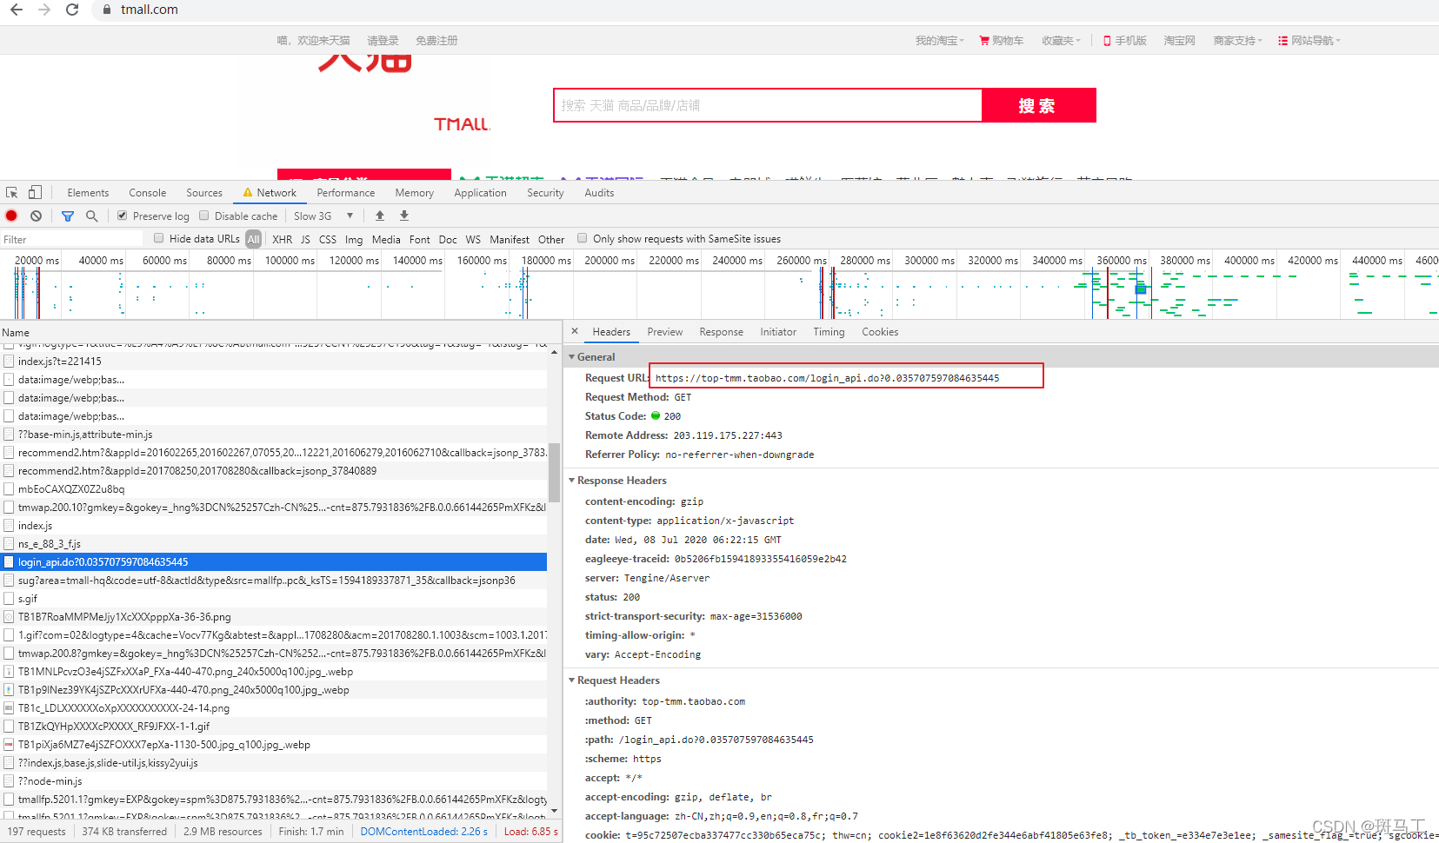Collapse the General section
This screenshot has width=1439, height=843.
coord(572,357)
